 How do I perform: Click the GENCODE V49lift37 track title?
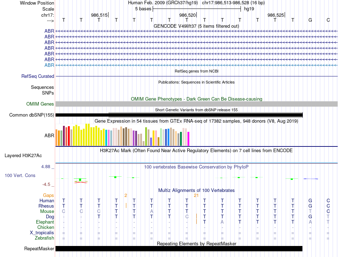tap(196, 26)
